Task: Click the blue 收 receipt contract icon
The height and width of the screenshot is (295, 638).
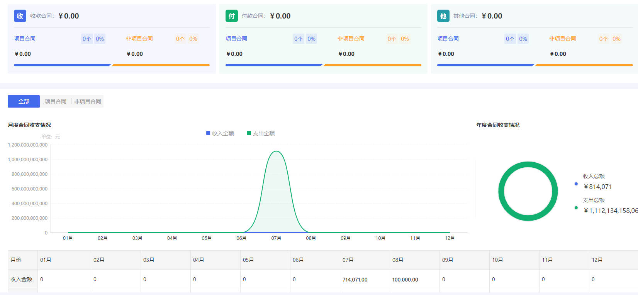Action: [20, 16]
